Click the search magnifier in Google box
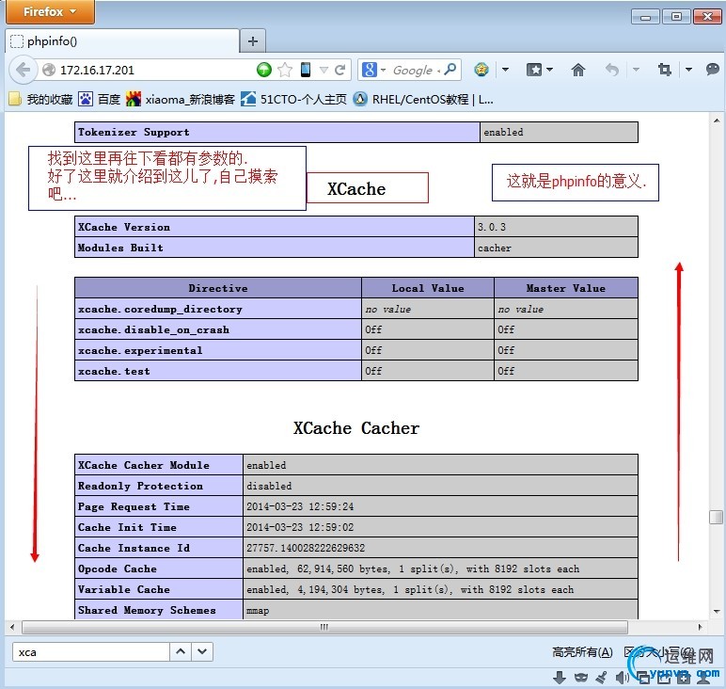This screenshot has height=689, width=726. (x=450, y=70)
